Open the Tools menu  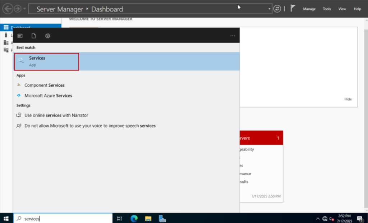[327, 9]
